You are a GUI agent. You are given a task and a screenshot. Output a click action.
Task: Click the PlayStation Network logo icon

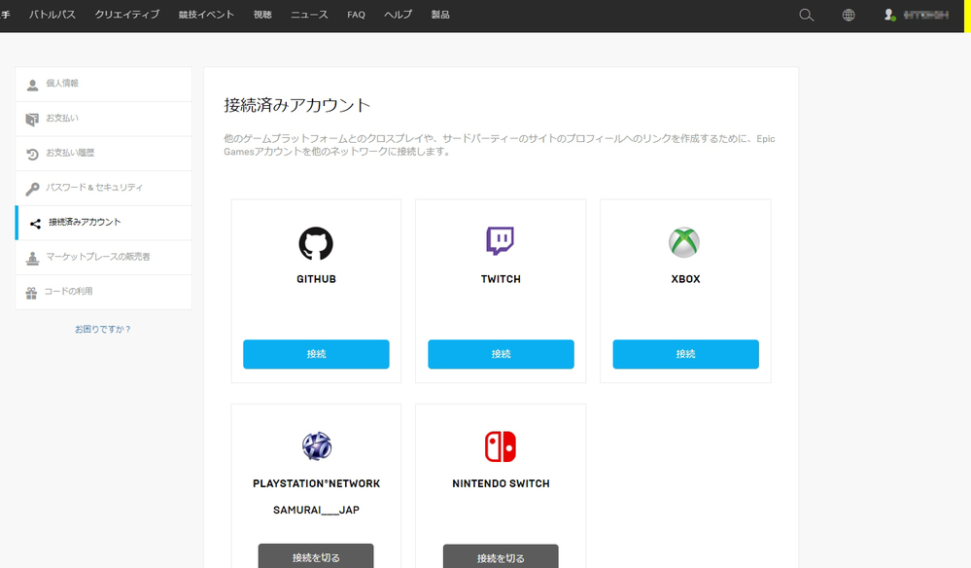317,446
